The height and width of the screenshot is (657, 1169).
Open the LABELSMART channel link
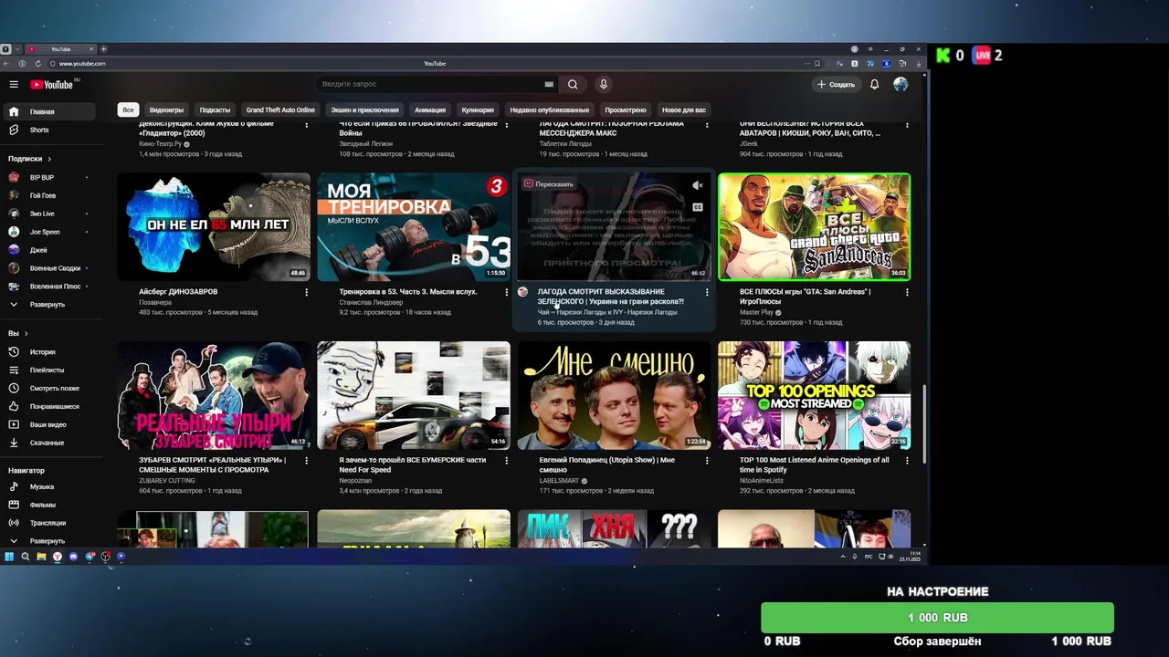point(559,481)
